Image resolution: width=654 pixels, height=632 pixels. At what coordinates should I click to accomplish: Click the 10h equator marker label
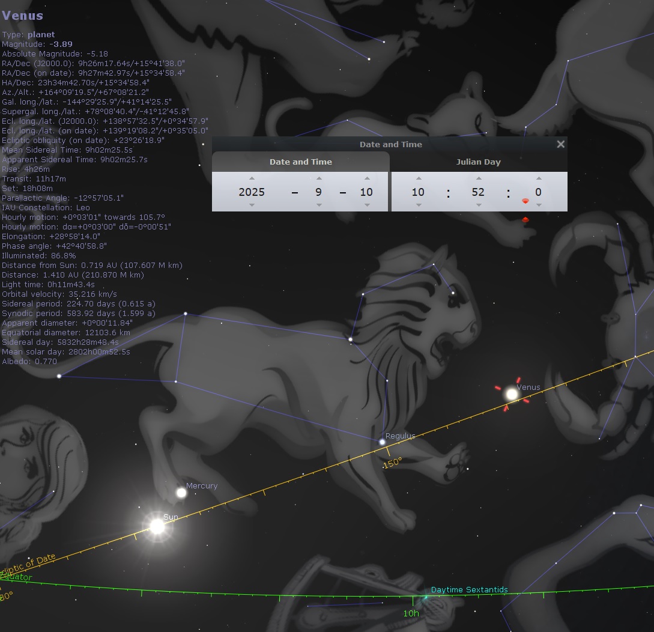pyautogui.click(x=411, y=613)
